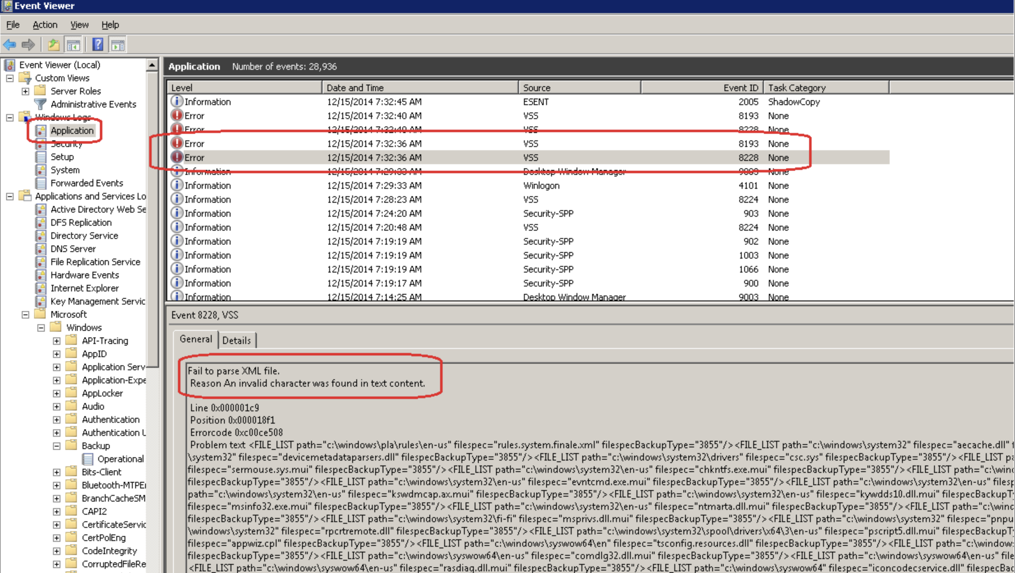Click the Up one level folder icon

point(54,44)
